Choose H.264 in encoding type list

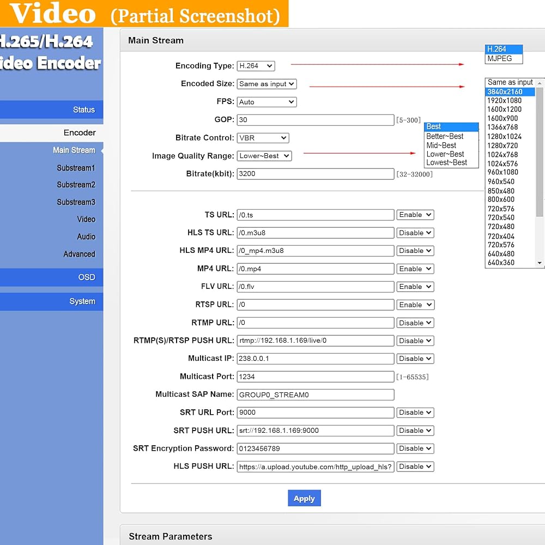click(504, 50)
